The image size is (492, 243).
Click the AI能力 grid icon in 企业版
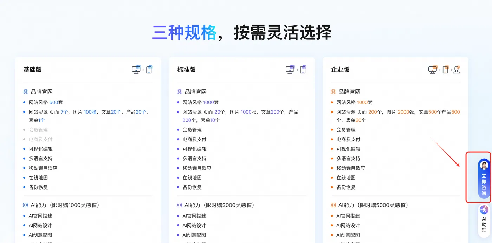[332, 205]
